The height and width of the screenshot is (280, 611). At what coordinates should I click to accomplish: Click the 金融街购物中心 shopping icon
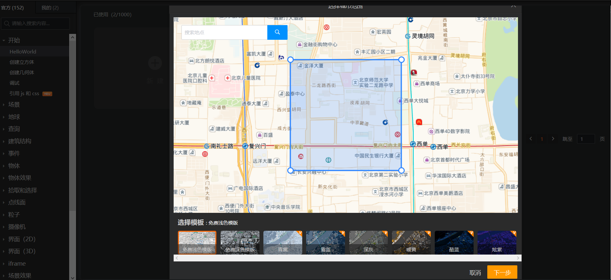tap(299, 44)
